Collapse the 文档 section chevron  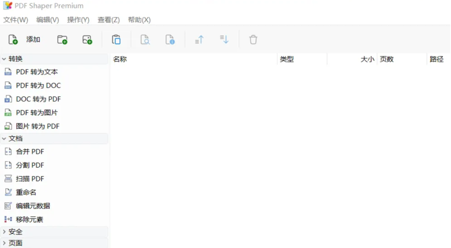[x=4, y=138]
